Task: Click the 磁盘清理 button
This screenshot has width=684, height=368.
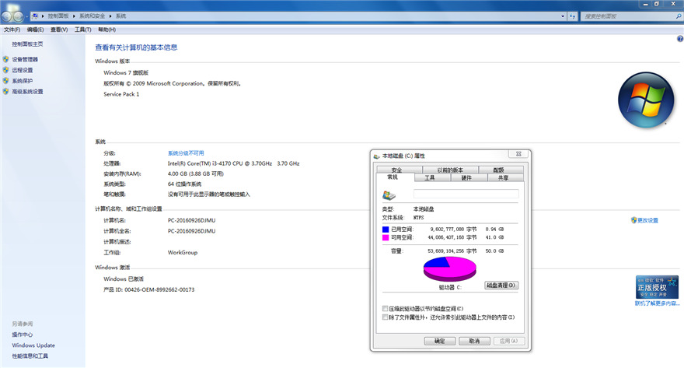Action: 501,285
